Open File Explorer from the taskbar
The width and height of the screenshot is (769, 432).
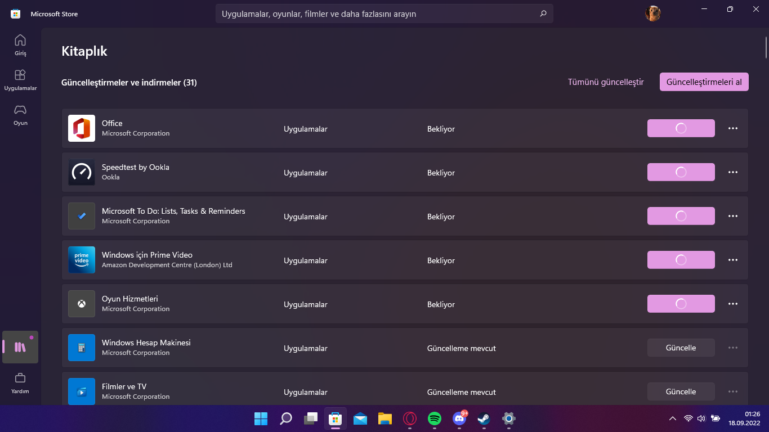(x=385, y=418)
